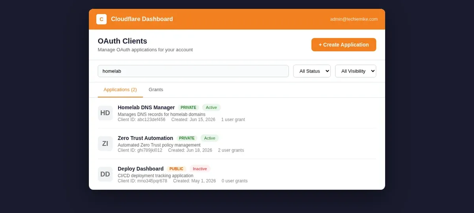Click the Cloudflare Dashboard title

(x=142, y=19)
